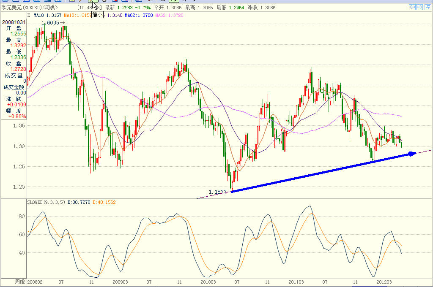Image resolution: width=433 pixels, height=287 pixels.
Task: Click the 周线 period label at bottom left
Action: point(19,282)
